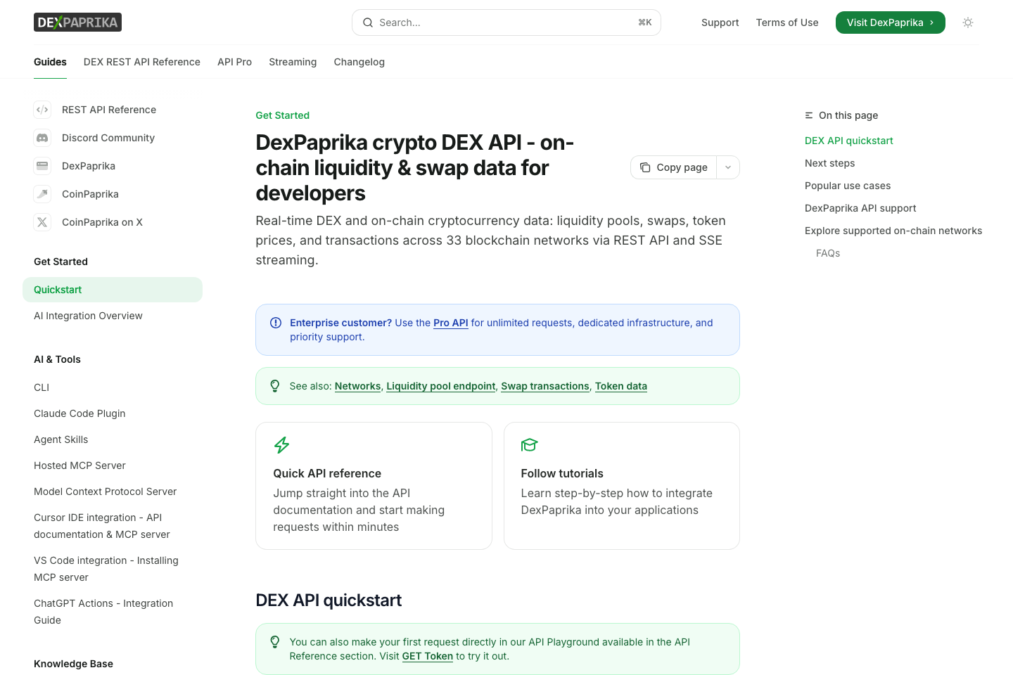The width and height of the screenshot is (1013, 675).
Task: Open the Pro API link
Action: [x=451, y=323]
